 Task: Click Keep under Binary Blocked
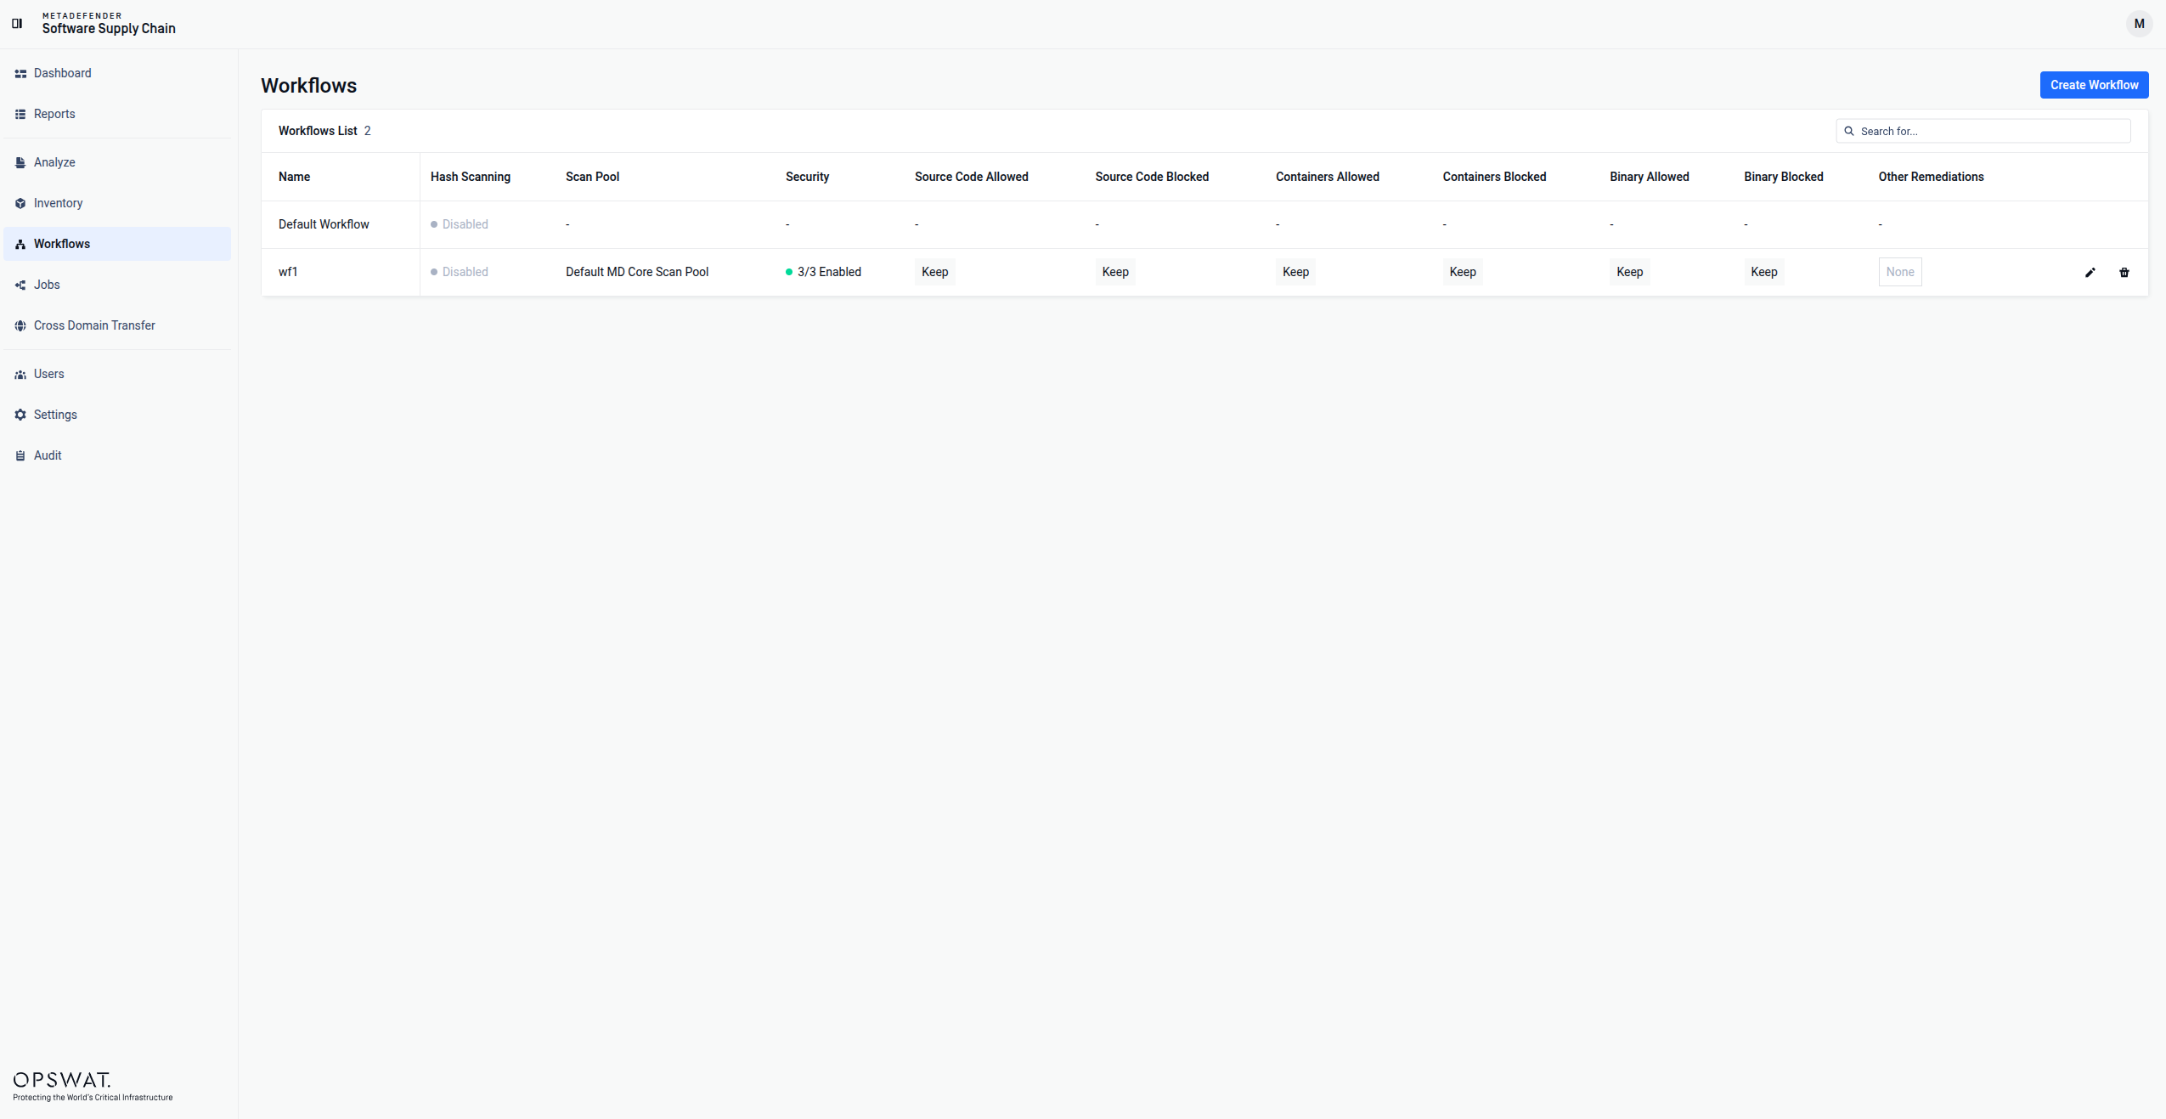pyautogui.click(x=1764, y=272)
